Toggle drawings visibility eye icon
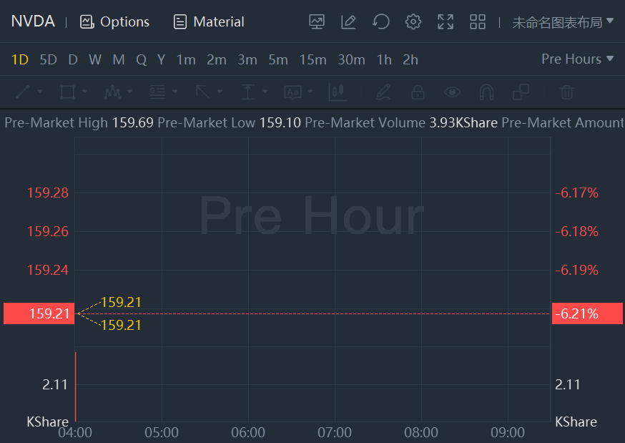Viewport: 625px width, 443px height. tap(452, 92)
